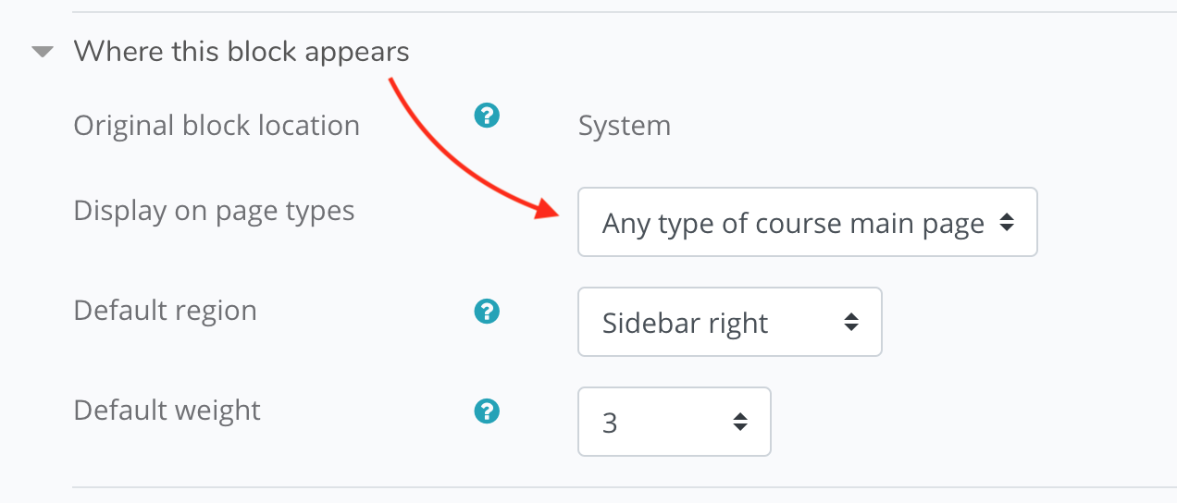1177x503 pixels.
Task: Open the Display on page types dropdown
Action: click(807, 222)
